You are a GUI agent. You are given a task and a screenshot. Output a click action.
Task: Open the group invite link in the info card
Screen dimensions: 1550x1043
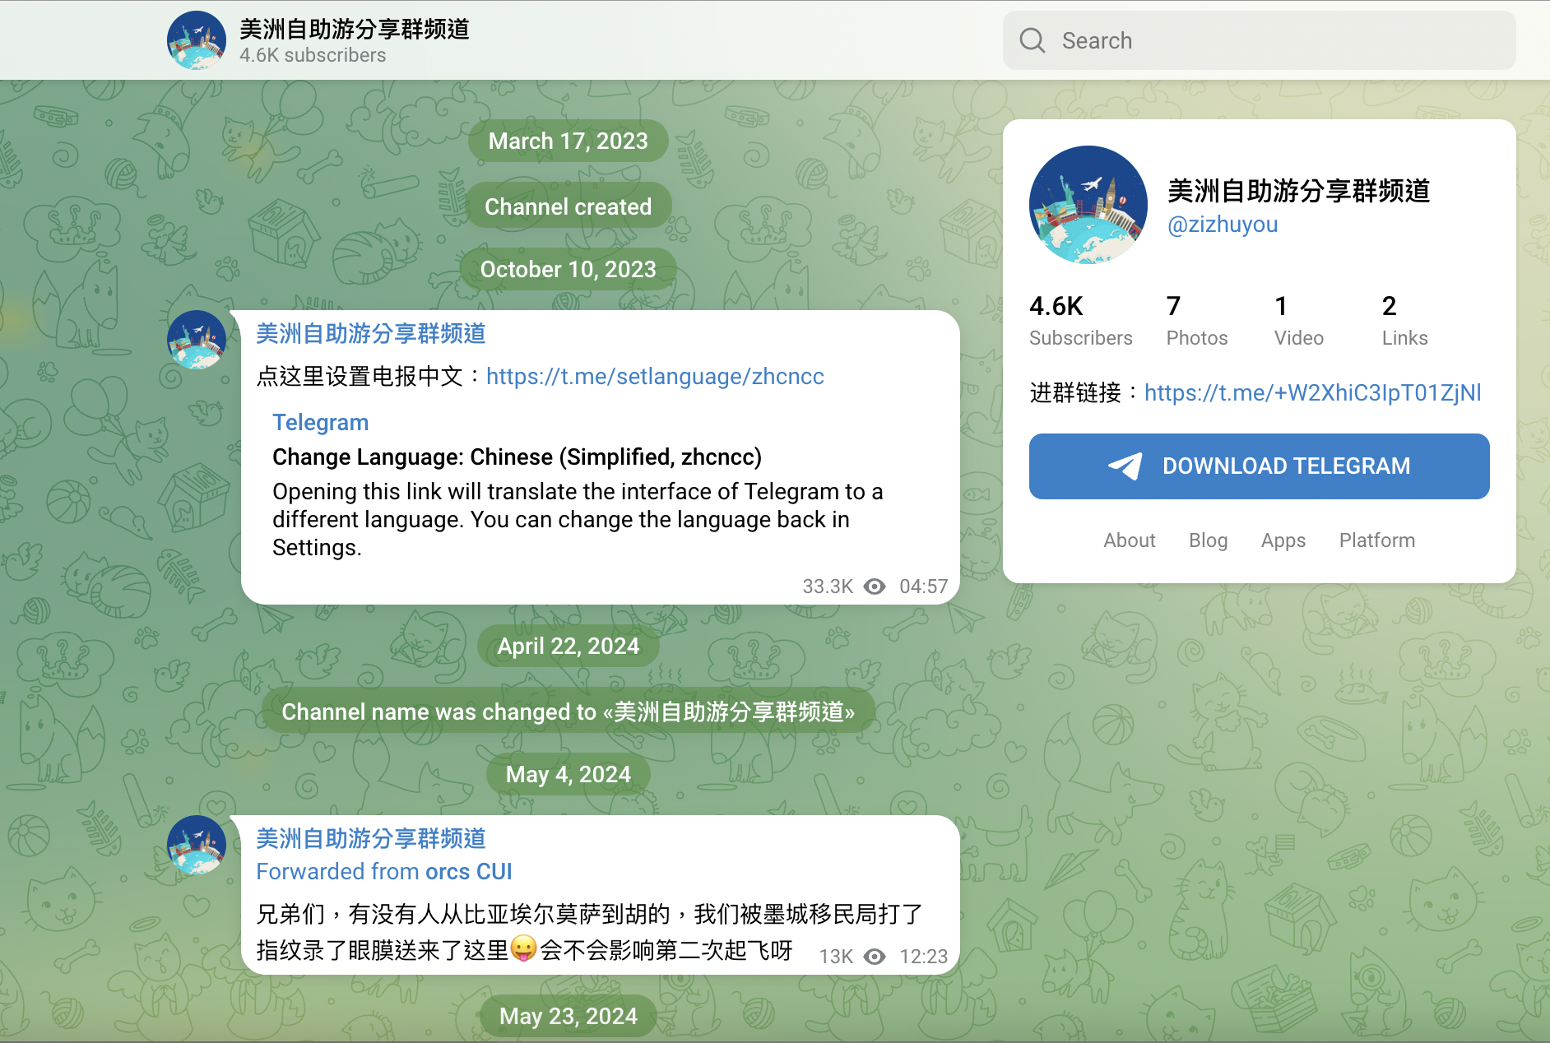click(x=1312, y=393)
